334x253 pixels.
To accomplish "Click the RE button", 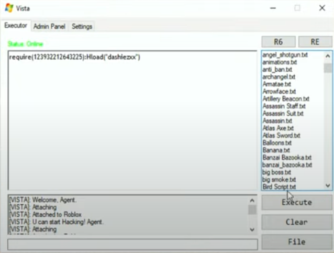I will [x=315, y=41].
